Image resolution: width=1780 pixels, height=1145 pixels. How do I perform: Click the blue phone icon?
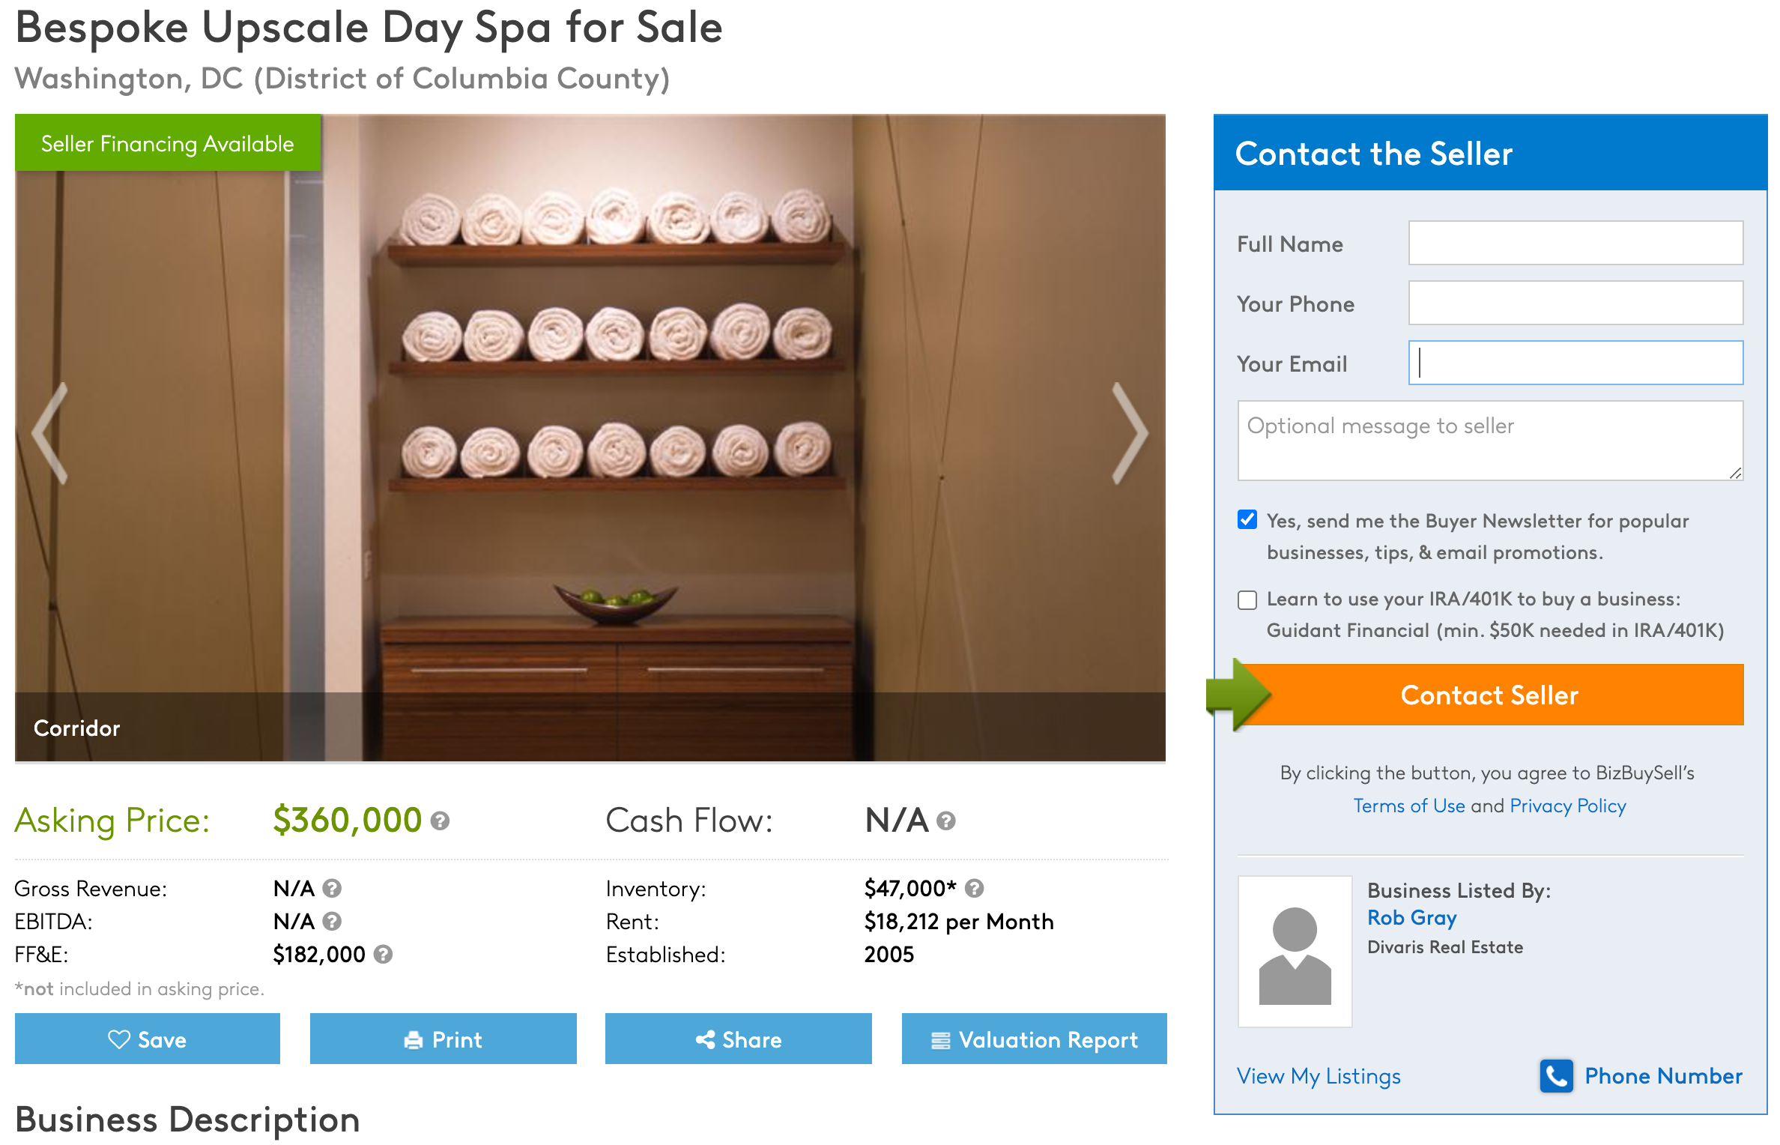[1556, 1076]
